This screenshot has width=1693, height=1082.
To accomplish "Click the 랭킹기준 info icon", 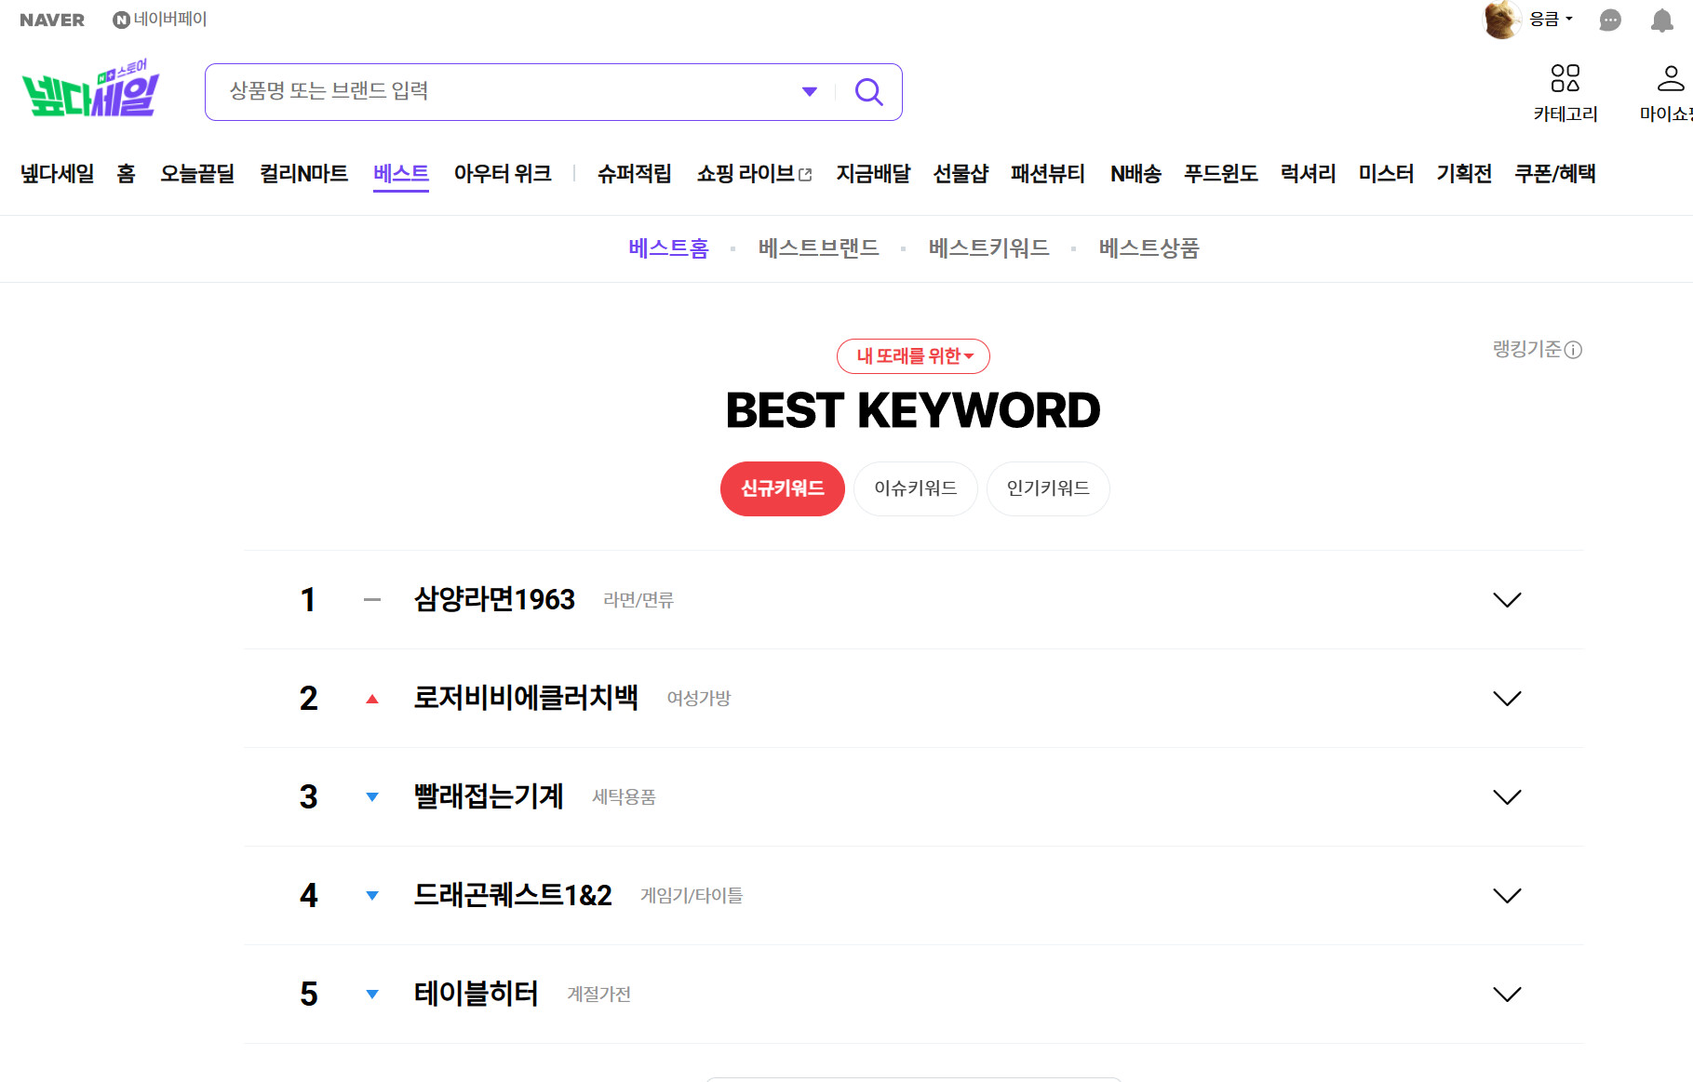I will tap(1573, 350).
